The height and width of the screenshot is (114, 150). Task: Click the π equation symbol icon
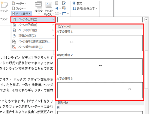coord(74,3)
